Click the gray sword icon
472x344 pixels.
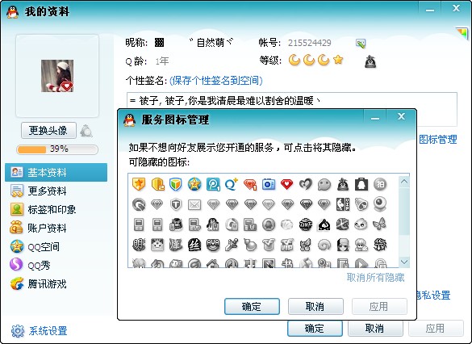click(232, 245)
